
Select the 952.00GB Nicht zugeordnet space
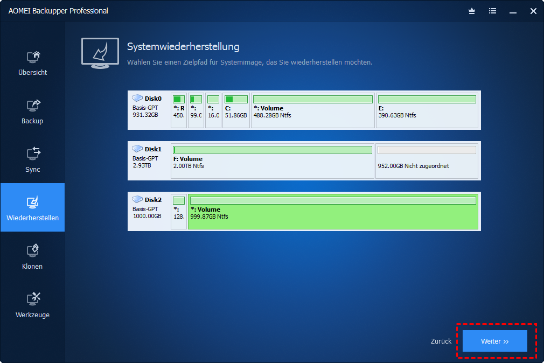click(x=427, y=161)
